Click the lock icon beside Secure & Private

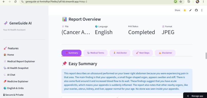click(4, 95)
